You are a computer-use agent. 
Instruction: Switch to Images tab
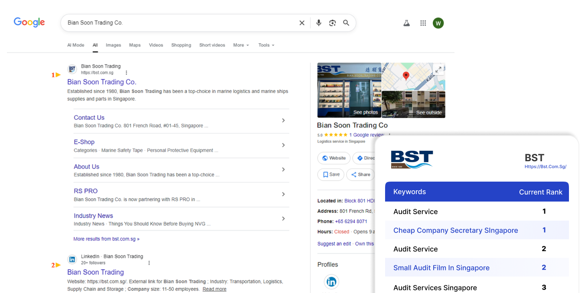pyautogui.click(x=113, y=45)
